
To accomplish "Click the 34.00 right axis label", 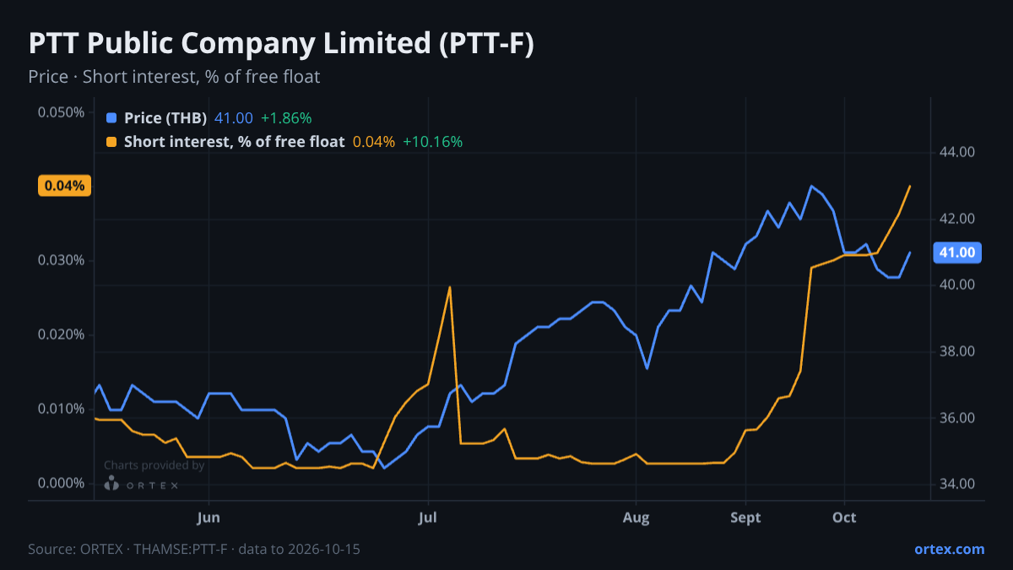I will coord(957,484).
